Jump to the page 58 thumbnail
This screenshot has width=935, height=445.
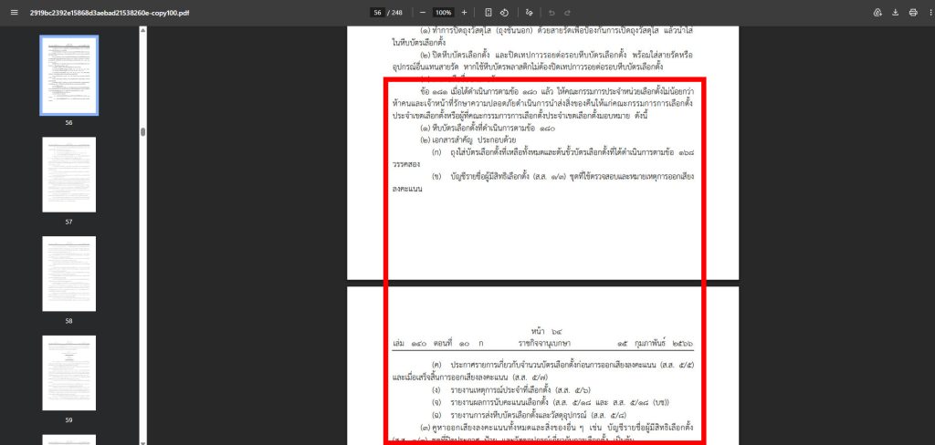pos(68,274)
